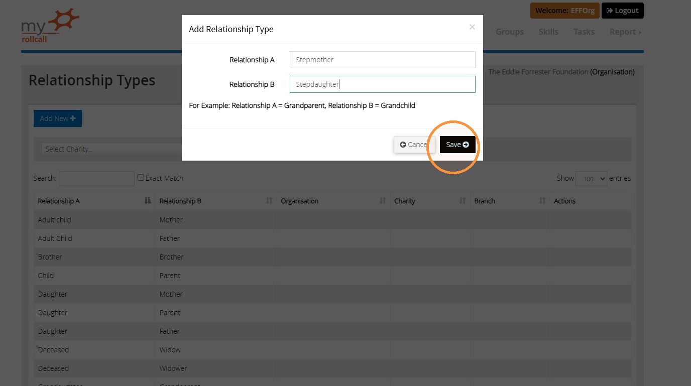691x386 pixels.
Task: Open the My Rollcall logo home link
Action: 50,25
